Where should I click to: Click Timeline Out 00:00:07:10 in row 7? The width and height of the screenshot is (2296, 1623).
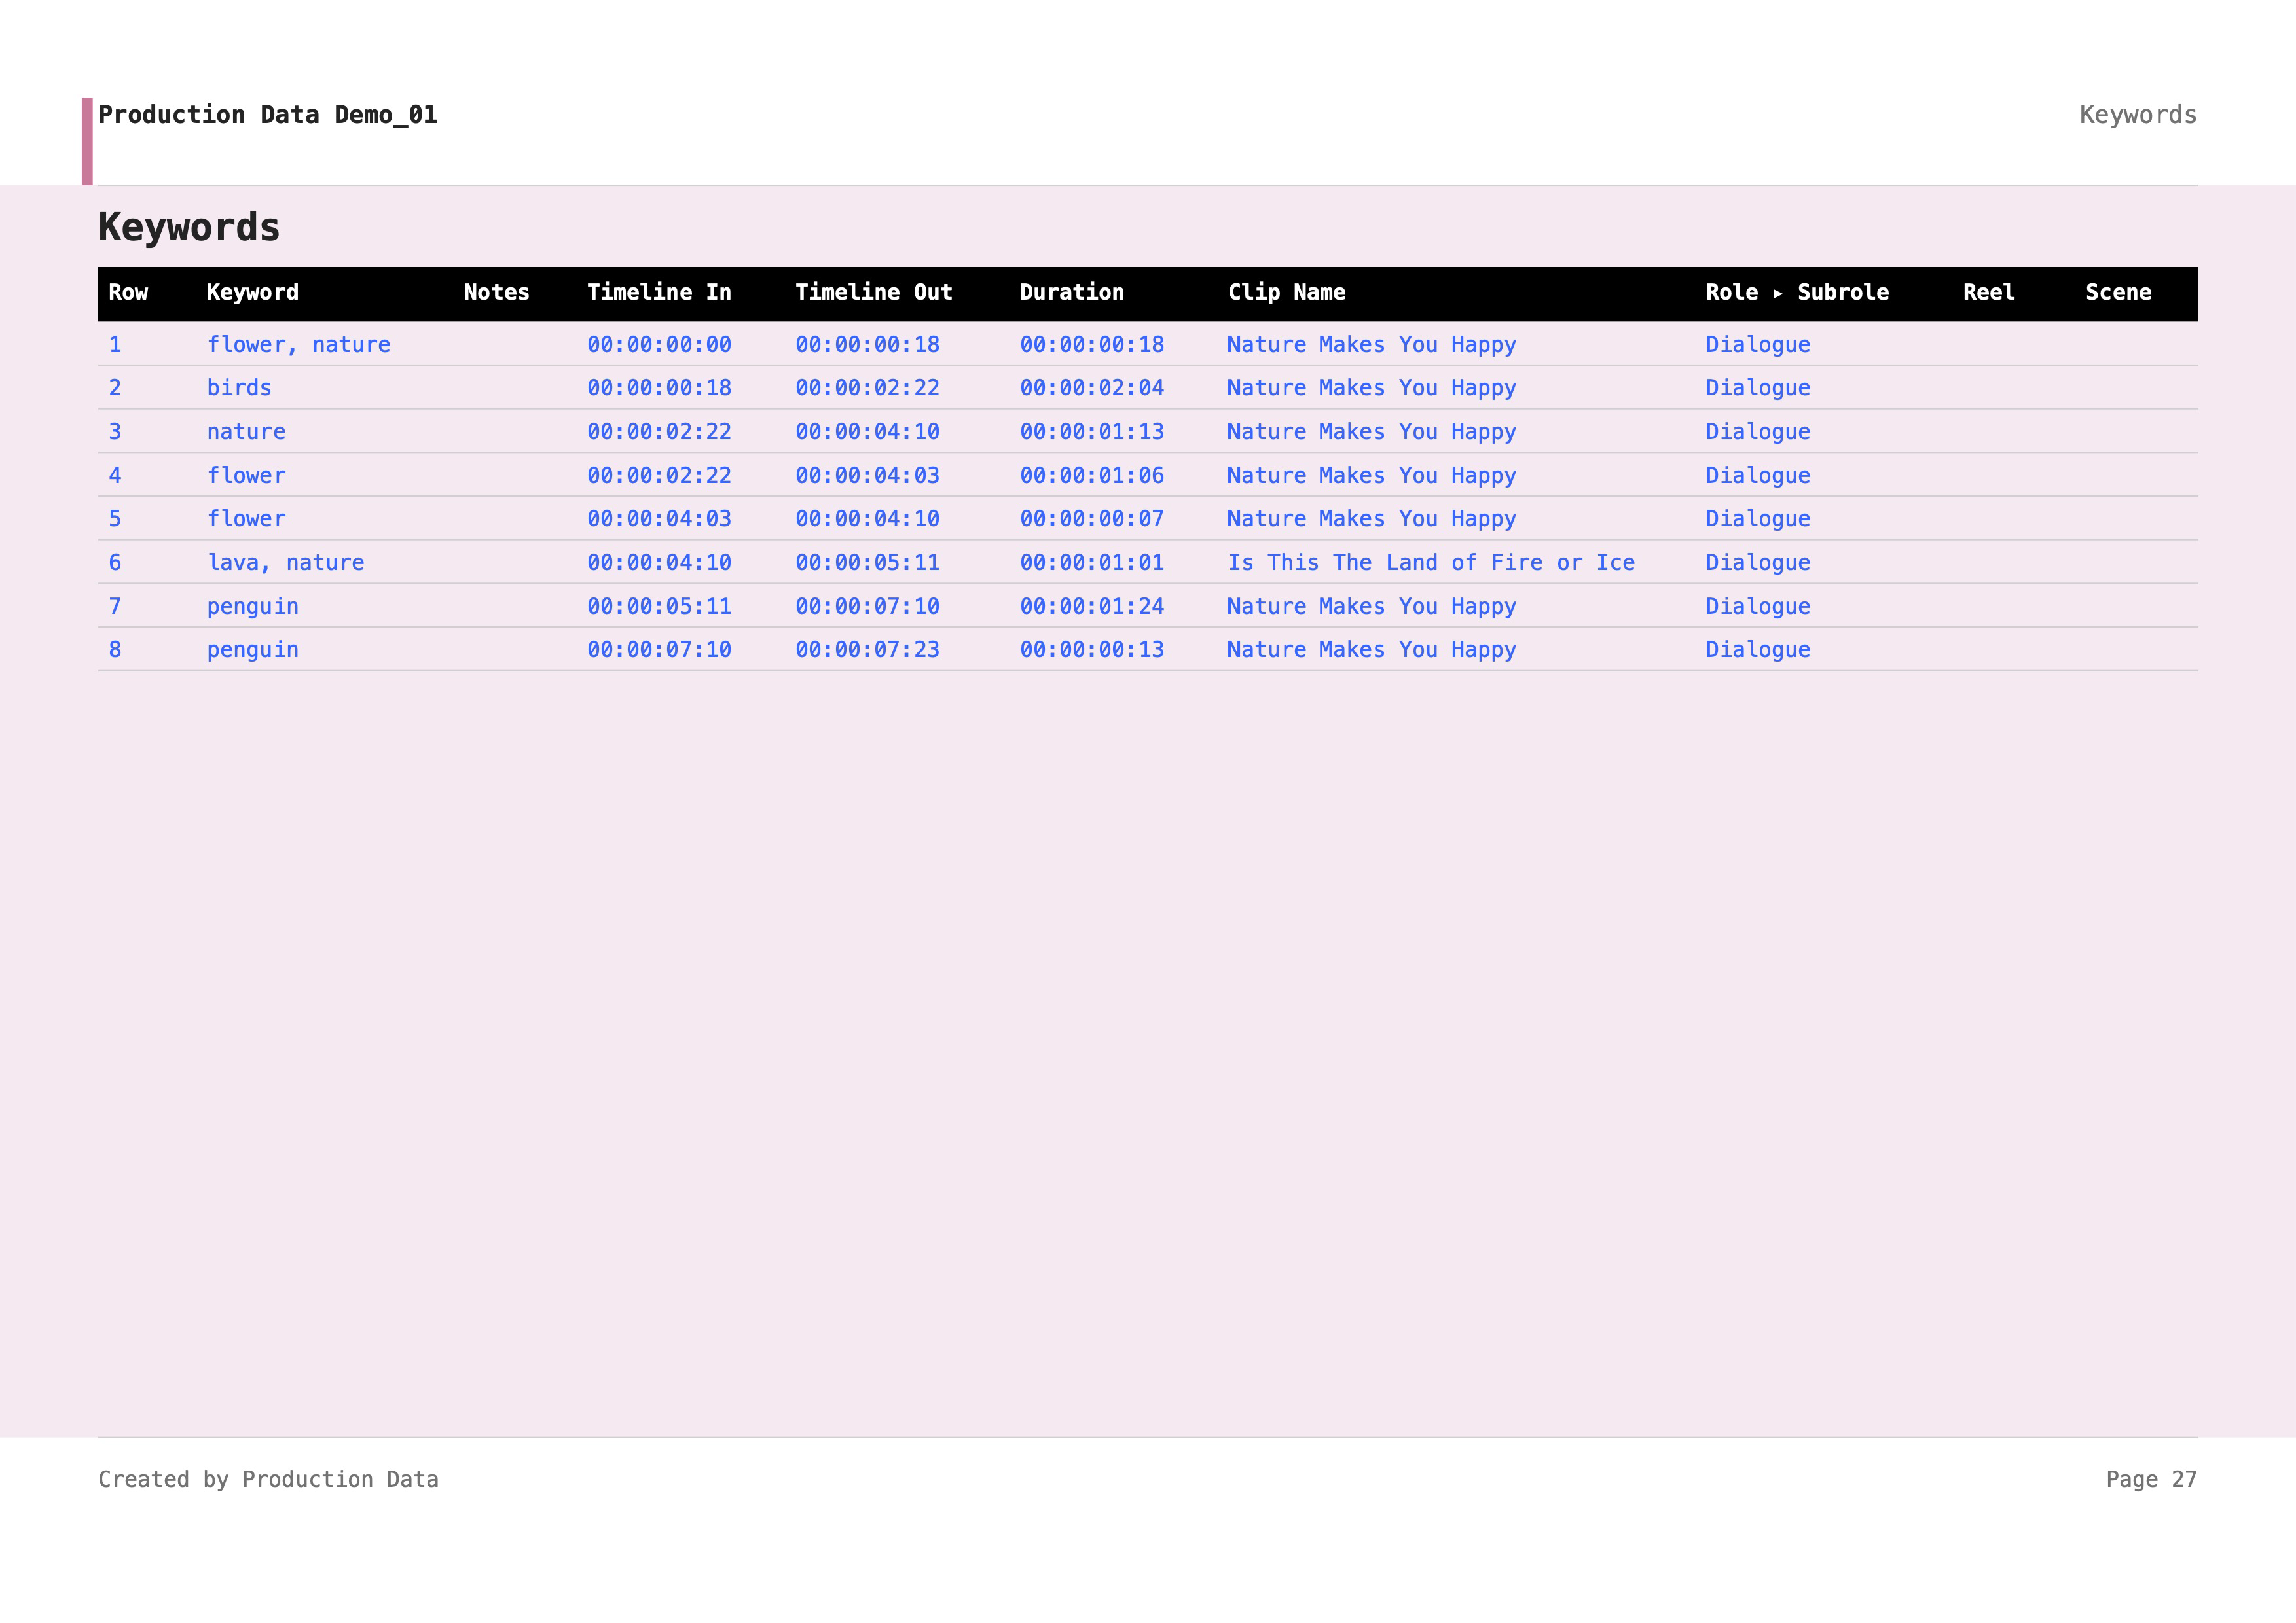click(867, 607)
